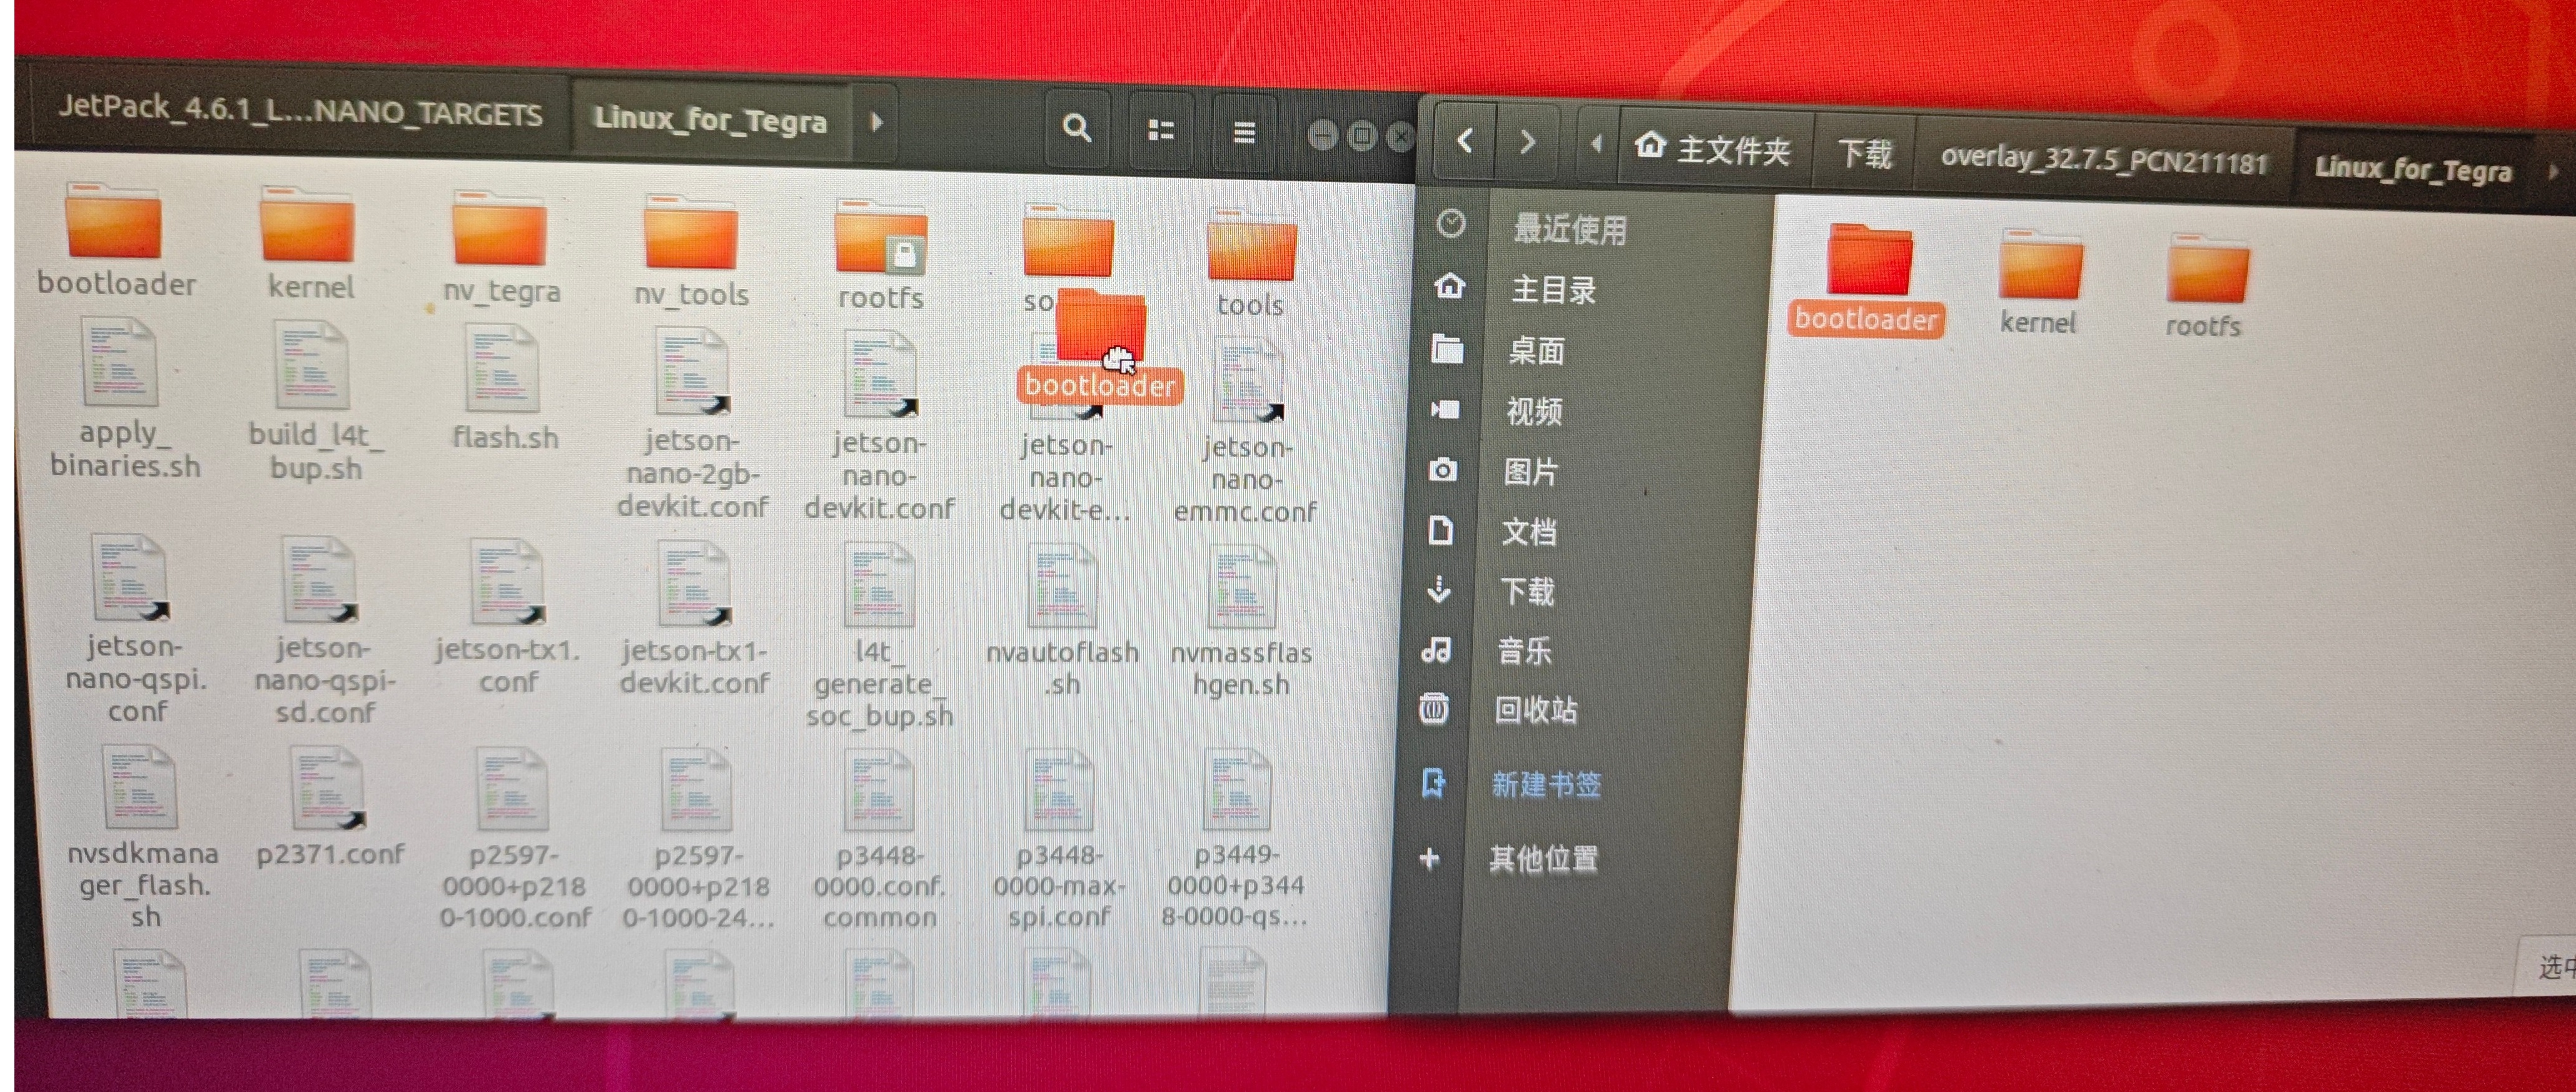
Task: Go back with left arrow button
Action: [1465, 141]
